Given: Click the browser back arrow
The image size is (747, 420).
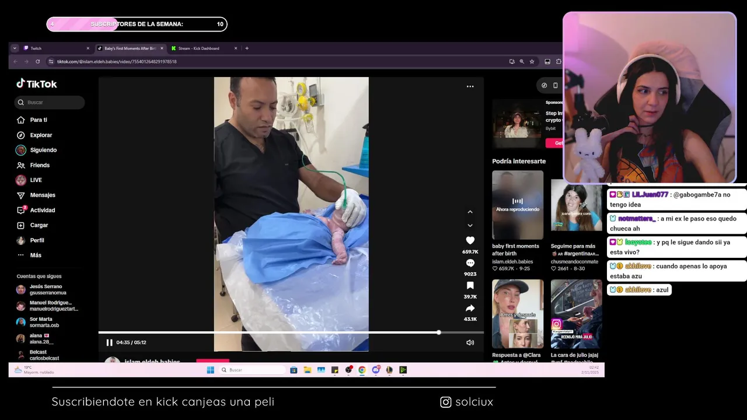Looking at the screenshot, I should 16,61.
